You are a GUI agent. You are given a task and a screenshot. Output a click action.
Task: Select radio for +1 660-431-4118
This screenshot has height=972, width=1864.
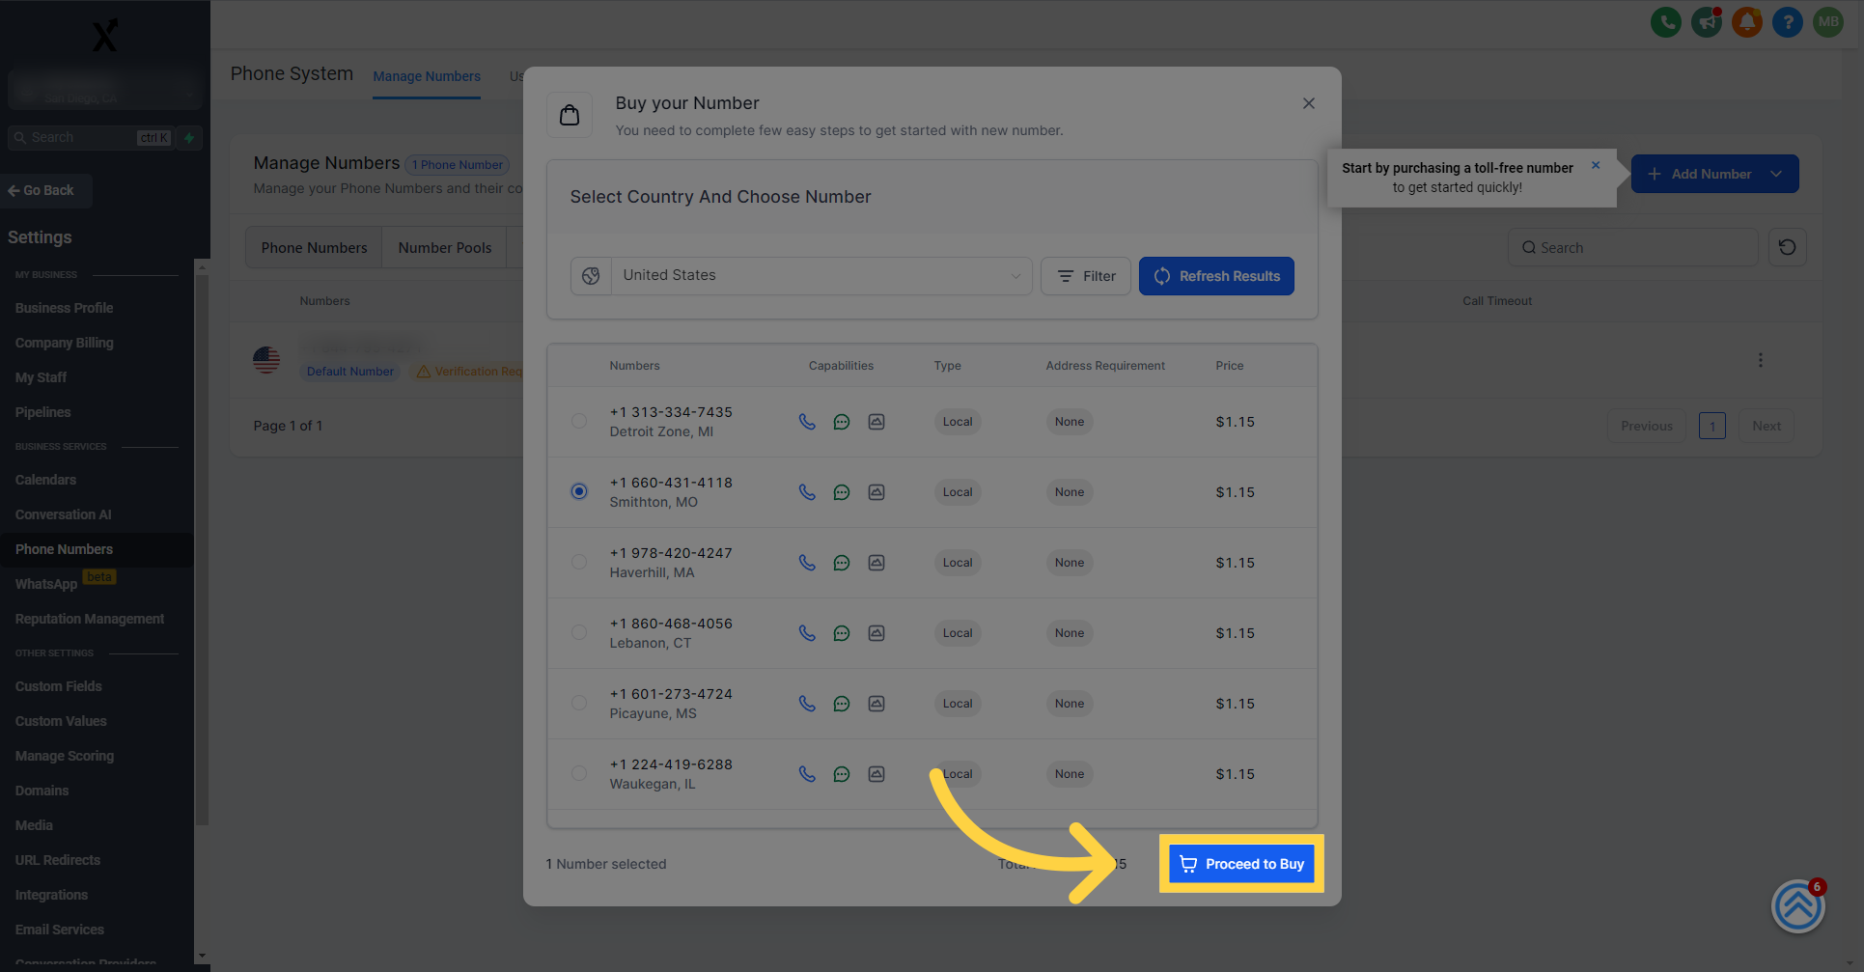coord(579,491)
